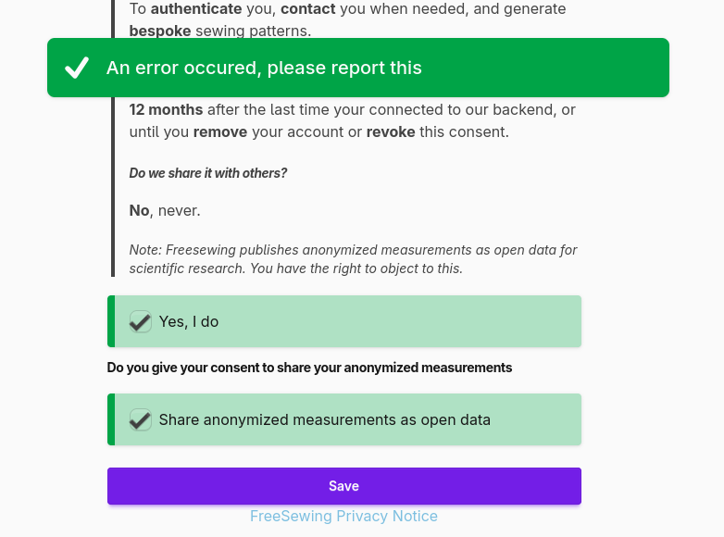Click the "No, never." answer text

(x=165, y=210)
